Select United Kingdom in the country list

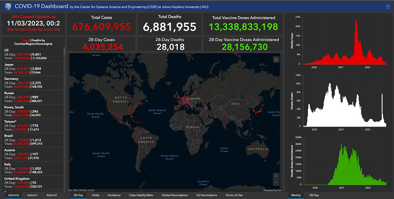pyautogui.click(x=33, y=183)
